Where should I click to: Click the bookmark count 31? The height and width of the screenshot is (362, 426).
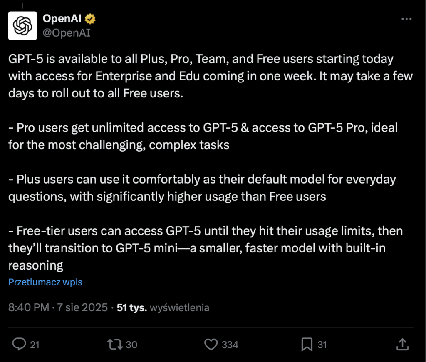coord(322,345)
